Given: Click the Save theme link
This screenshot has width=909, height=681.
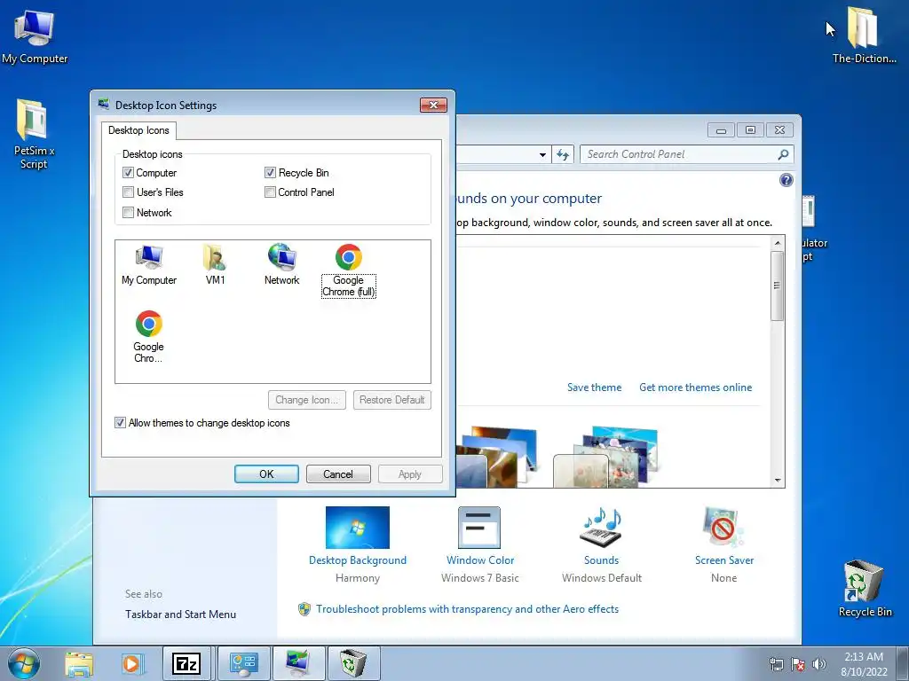Looking at the screenshot, I should coord(594,387).
